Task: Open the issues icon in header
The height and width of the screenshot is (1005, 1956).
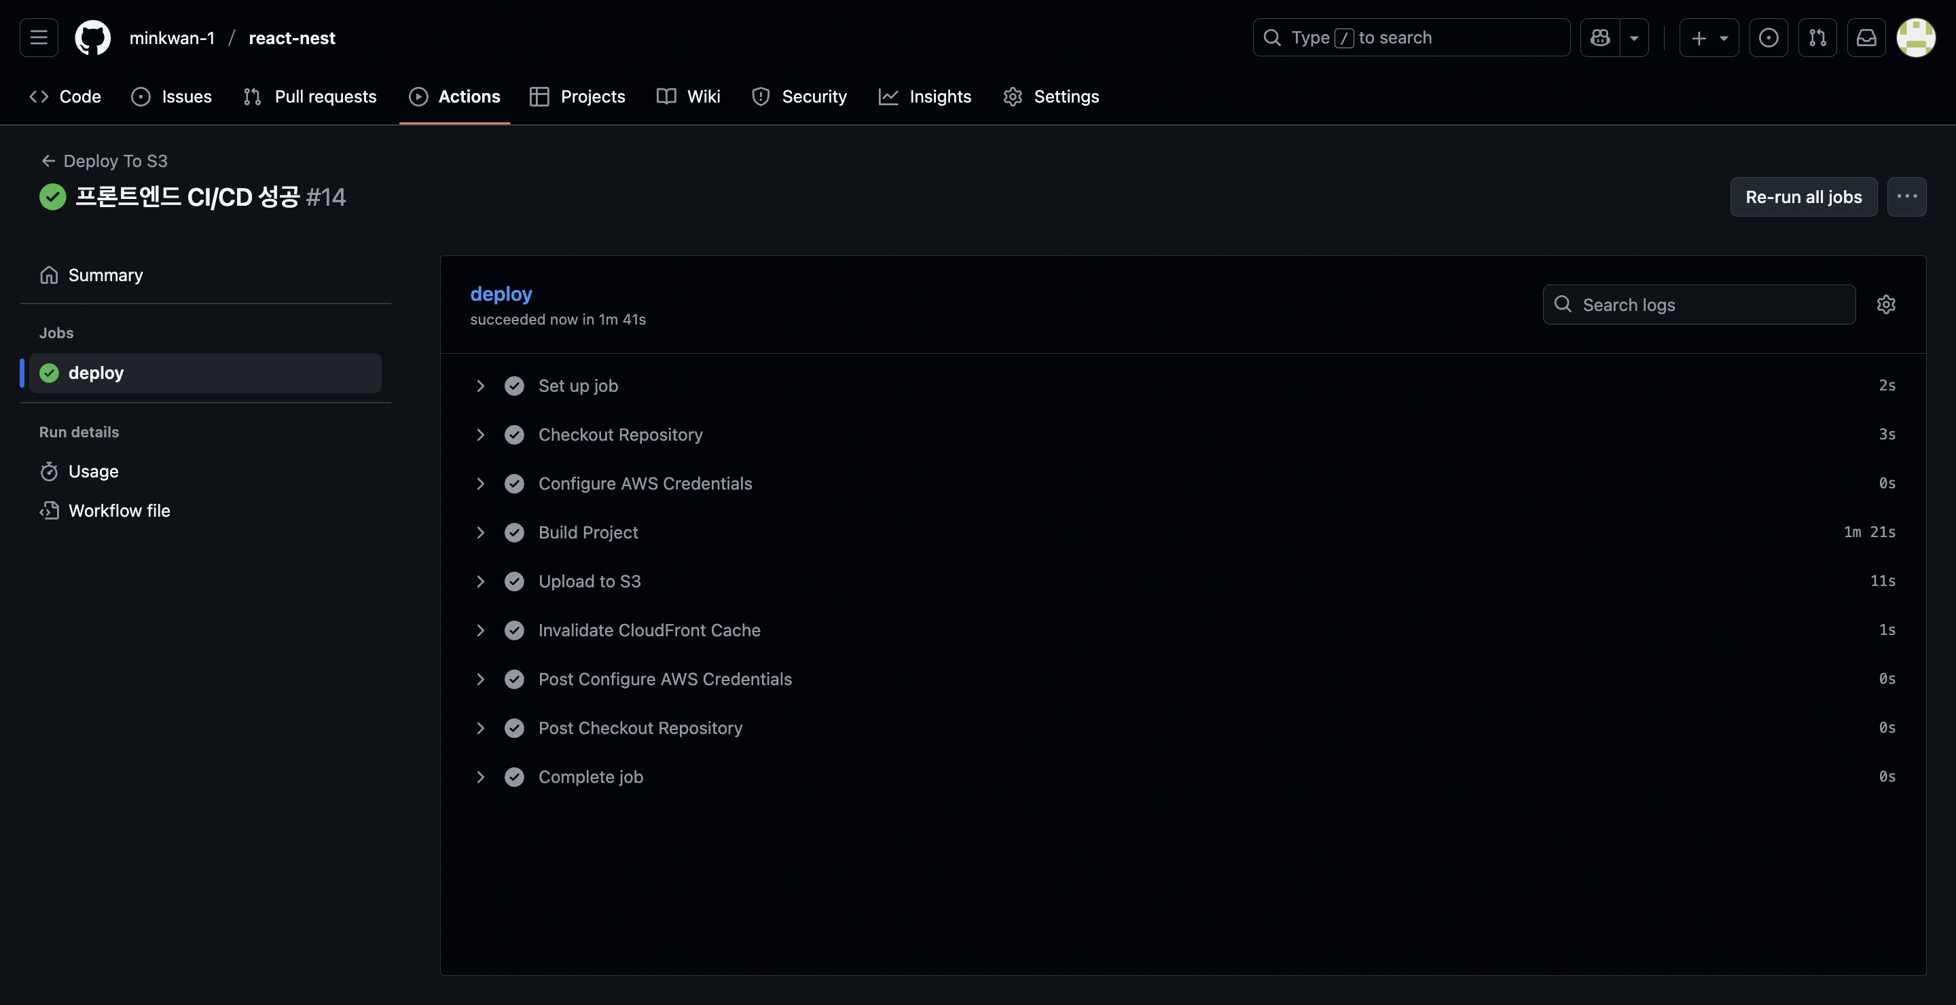Action: (x=1768, y=37)
